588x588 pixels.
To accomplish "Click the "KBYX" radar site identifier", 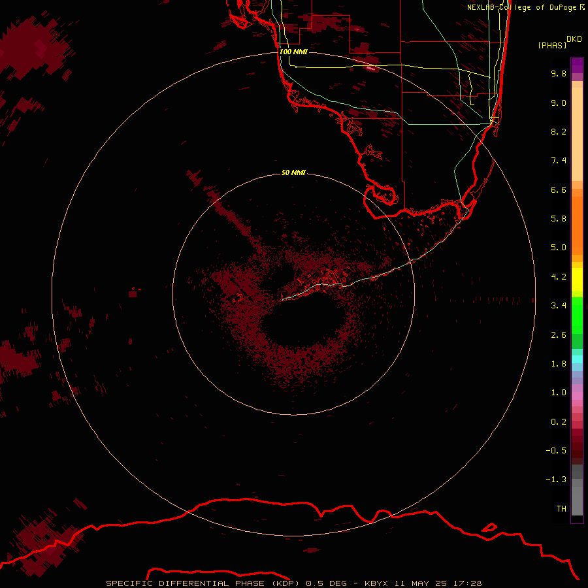I will (x=376, y=583).
